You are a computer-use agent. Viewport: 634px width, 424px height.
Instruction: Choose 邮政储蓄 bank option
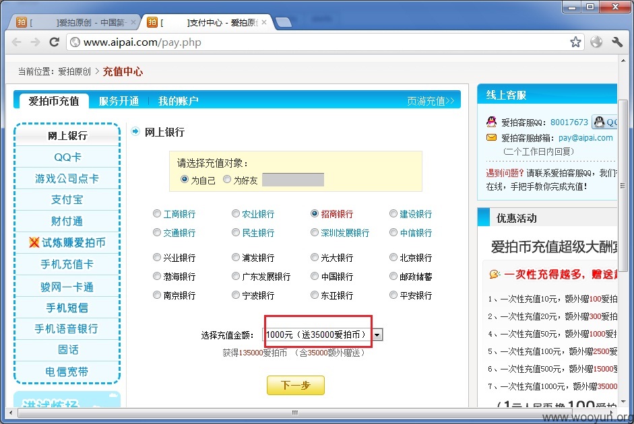tap(393, 276)
